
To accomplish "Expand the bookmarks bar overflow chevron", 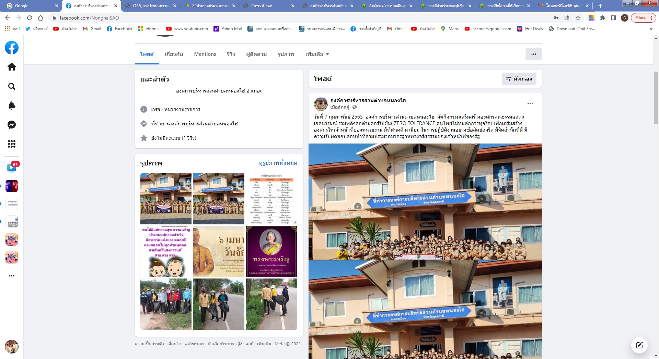I will [651, 29].
